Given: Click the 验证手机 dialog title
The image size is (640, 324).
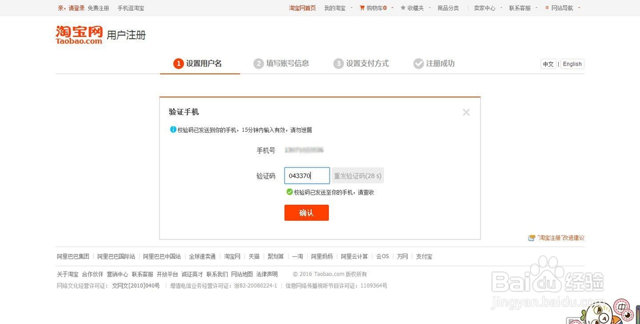Looking at the screenshot, I should [x=184, y=112].
